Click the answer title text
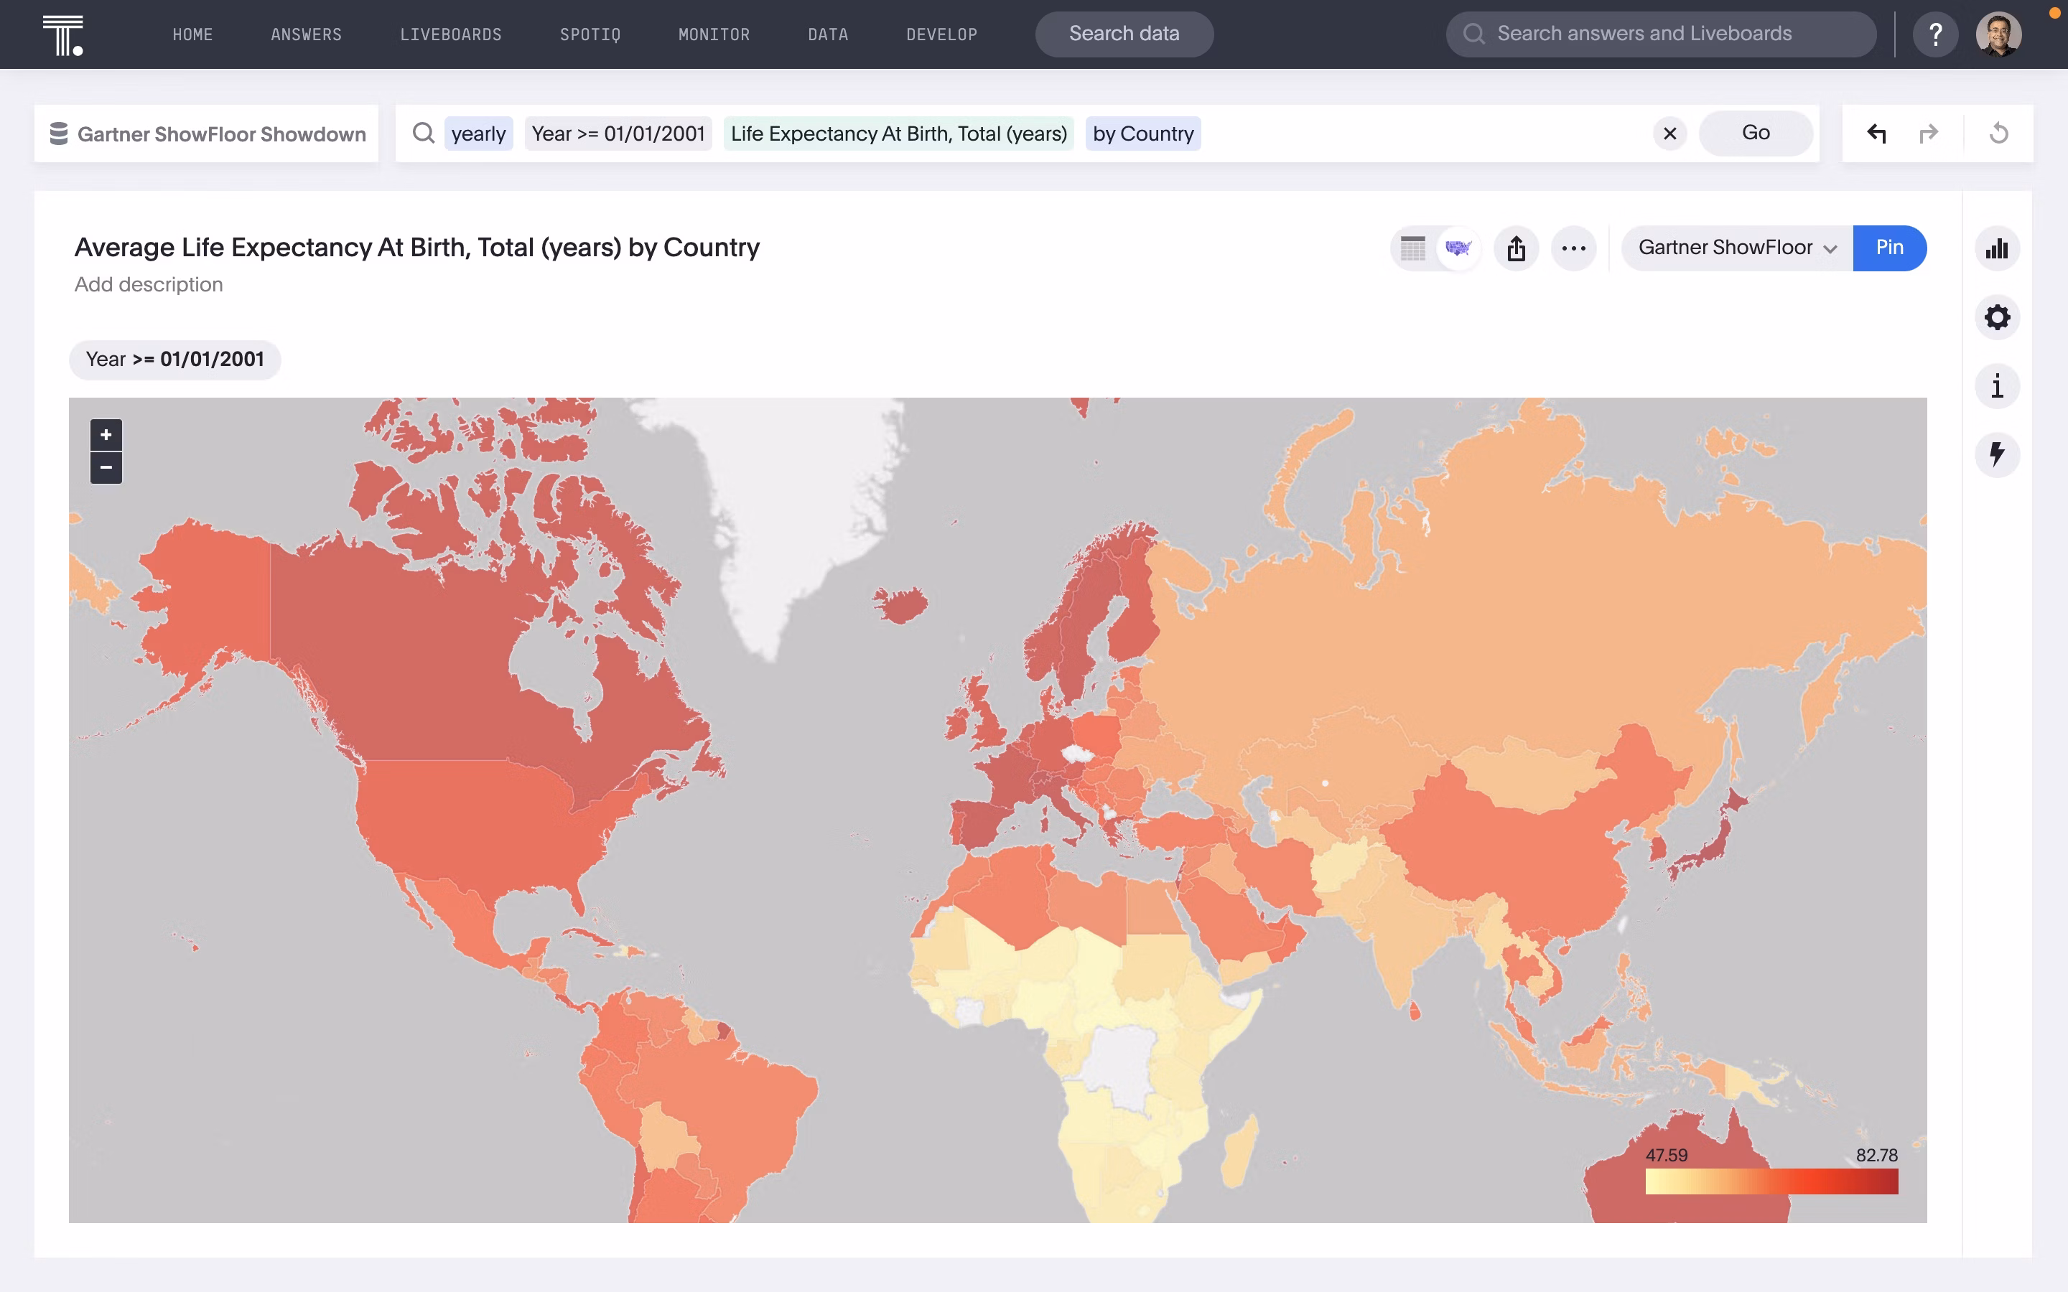Viewport: 2068px width, 1292px height. coord(417,248)
